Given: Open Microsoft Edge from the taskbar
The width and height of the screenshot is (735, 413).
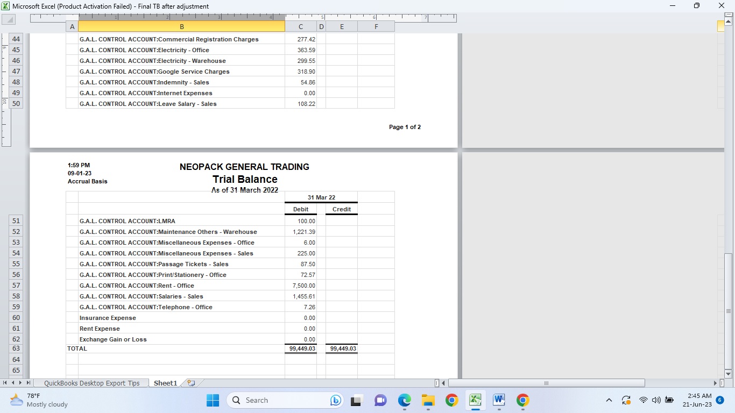Looking at the screenshot, I should pyautogui.click(x=404, y=400).
